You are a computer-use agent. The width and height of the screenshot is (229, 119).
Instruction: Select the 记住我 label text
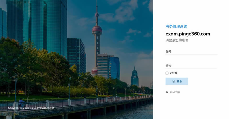click(174, 73)
